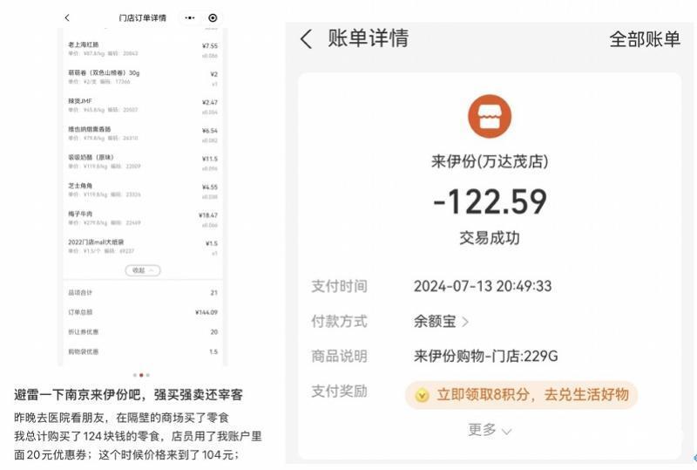Select the 订单总额 ¥144.09 value

click(206, 312)
